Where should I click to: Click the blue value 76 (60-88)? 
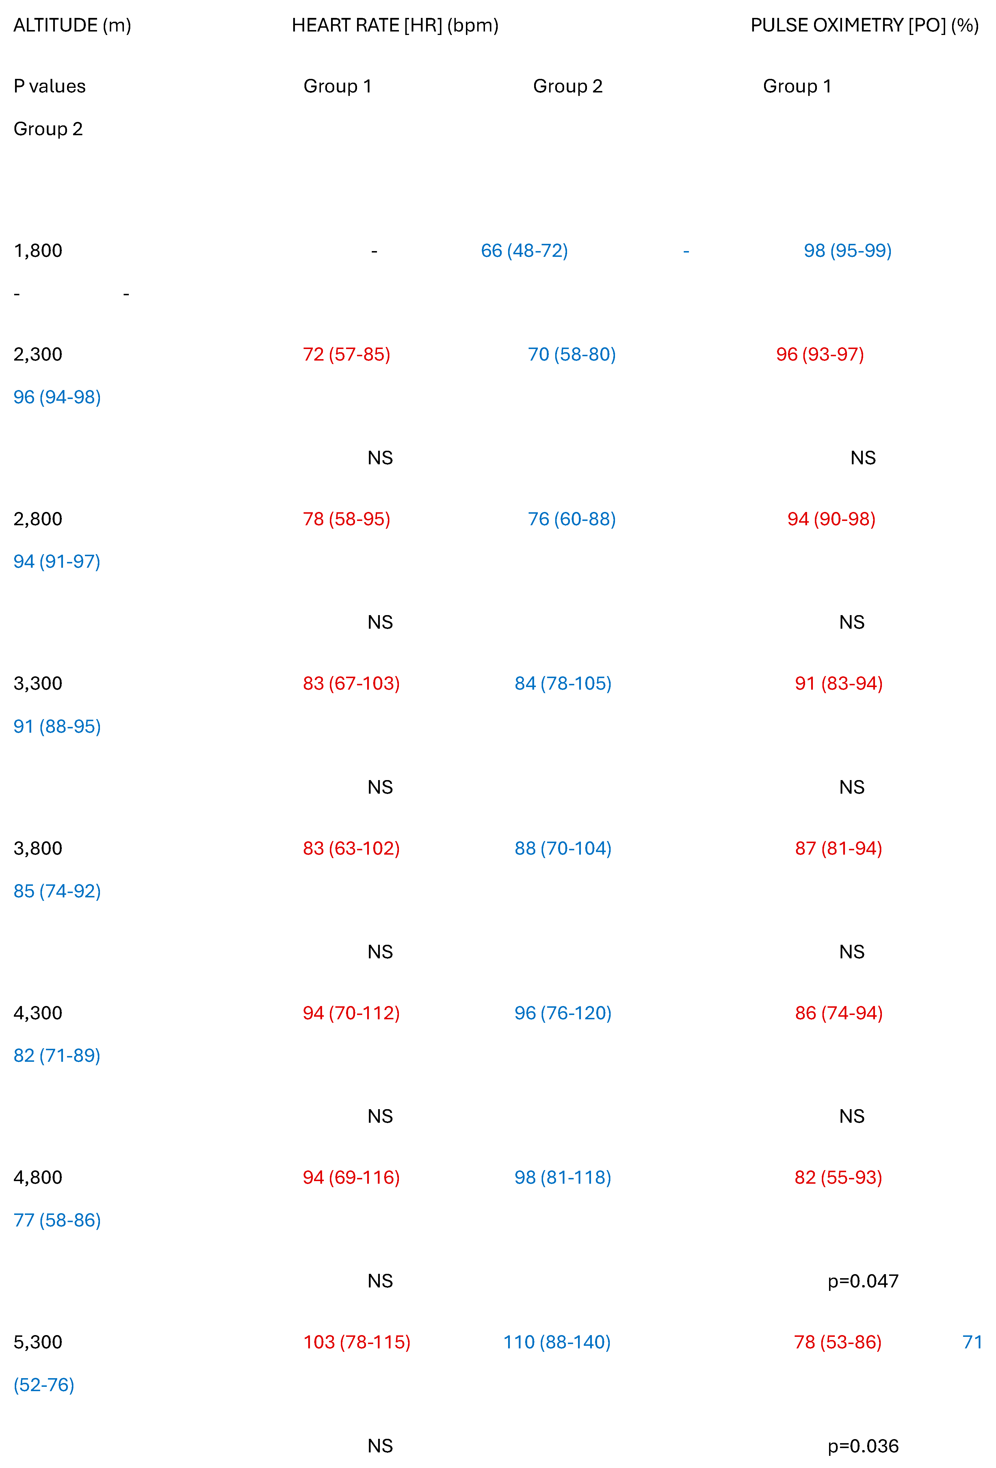[x=572, y=519]
